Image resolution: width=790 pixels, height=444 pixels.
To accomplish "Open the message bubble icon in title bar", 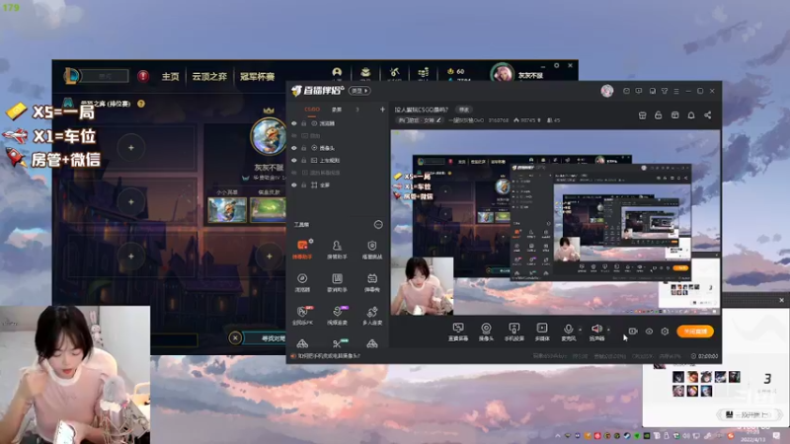I will (626, 91).
